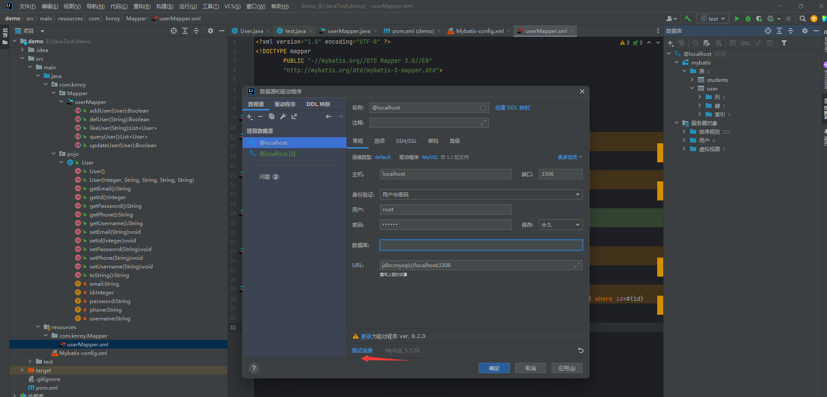Open Search Everywhere magnifier icon
The height and width of the screenshot is (397, 827).
[x=802, y=19]
